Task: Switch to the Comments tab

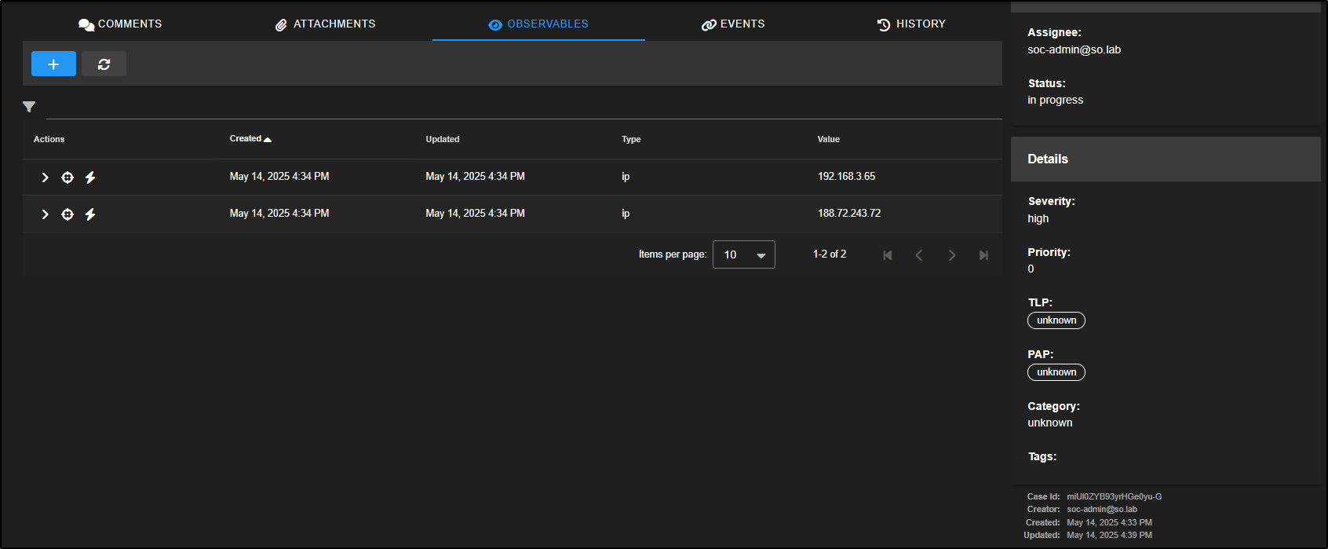Action: (x=120, y=24)
